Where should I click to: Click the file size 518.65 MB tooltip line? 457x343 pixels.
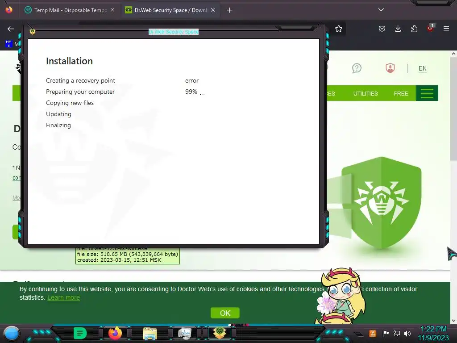click(x=127, y=254)
